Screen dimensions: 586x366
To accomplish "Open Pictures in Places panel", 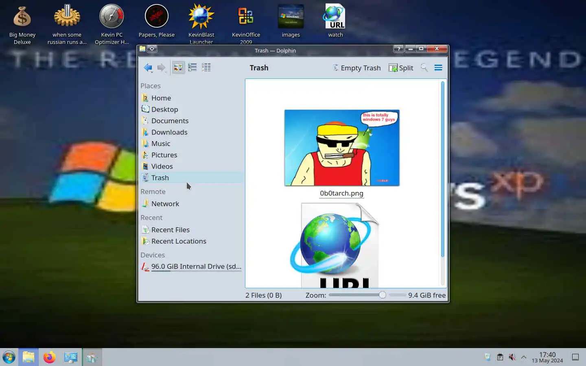I will coord(191,155).
